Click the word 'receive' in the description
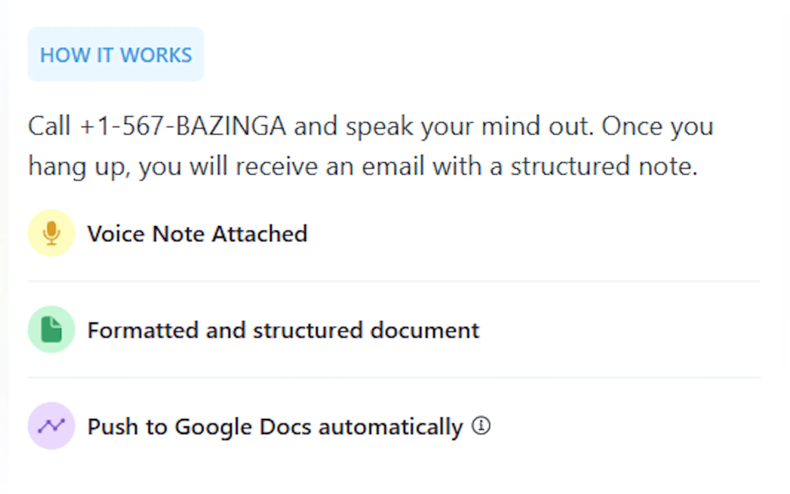 pyautogui.click(x=276, y=167)
